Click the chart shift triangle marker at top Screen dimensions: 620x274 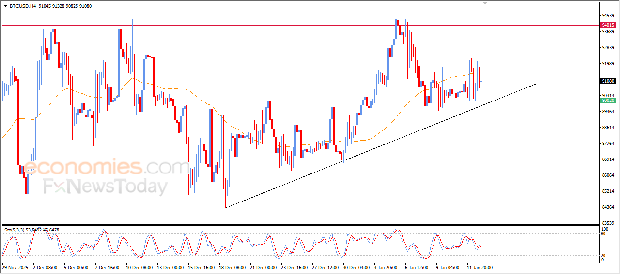pyautogui.click(x=485, y=3)
